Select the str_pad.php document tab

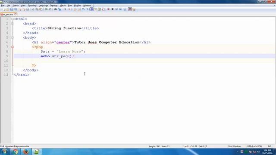pyautogui.click(x=8, y=14)
